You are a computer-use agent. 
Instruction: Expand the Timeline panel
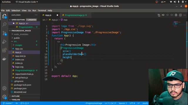click(x=24, y=100)
